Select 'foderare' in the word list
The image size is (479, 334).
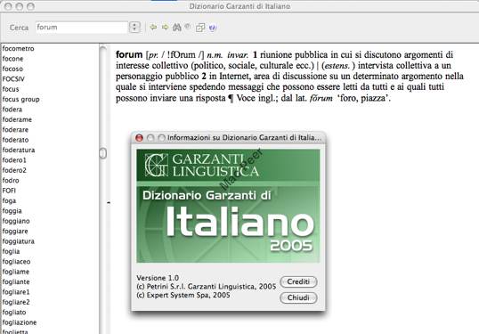click(x=15, y=129)
